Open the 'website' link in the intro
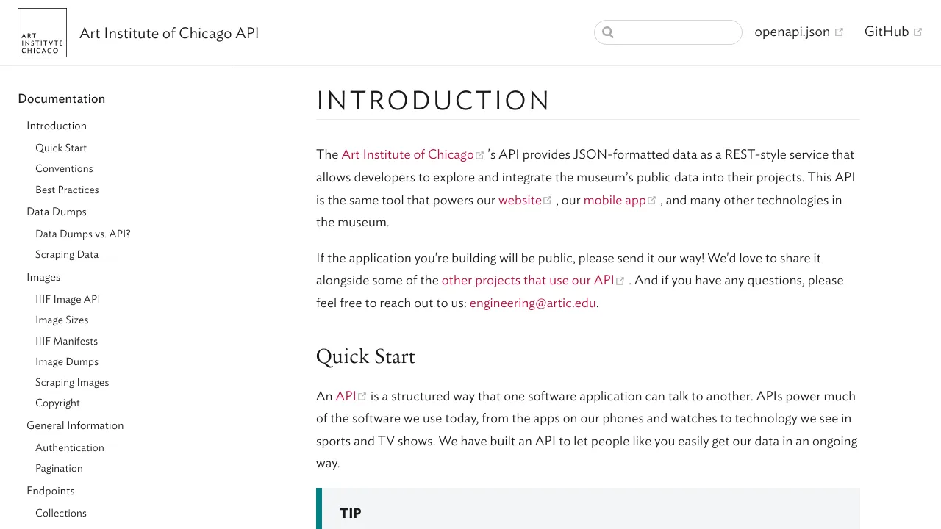This screenshot has width=941, height=529. (520, 200)
